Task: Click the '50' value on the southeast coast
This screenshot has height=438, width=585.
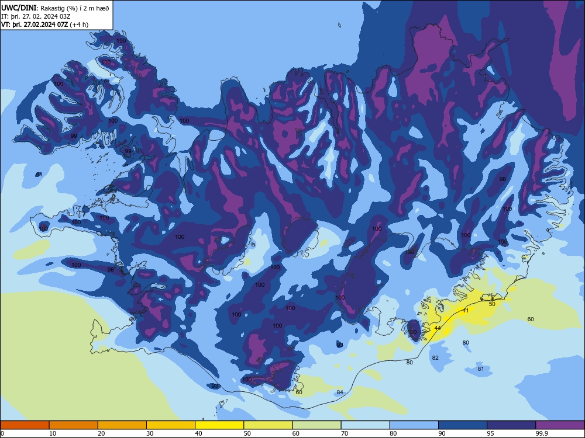Action: (492, 304)
